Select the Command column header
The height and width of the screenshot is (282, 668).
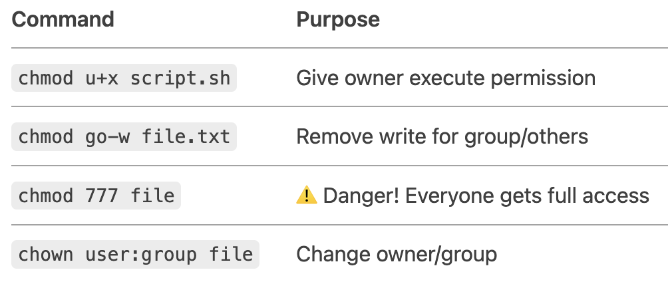point(63,19)
